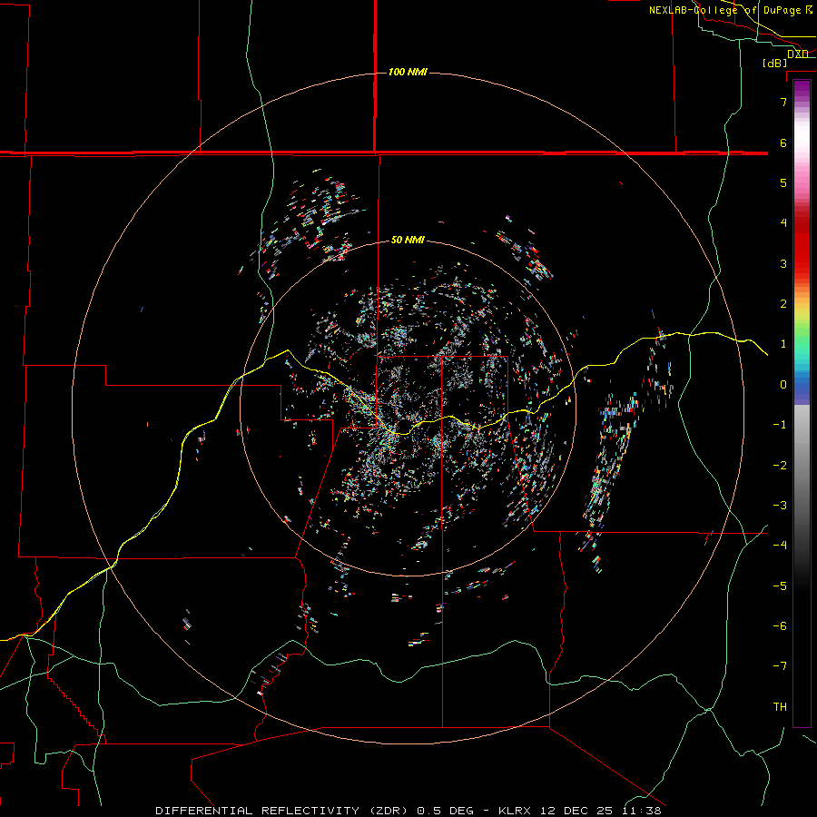Click the "TH" label on the color scale
The height and width of the screenshot is (817, 817).
(780, 707)
